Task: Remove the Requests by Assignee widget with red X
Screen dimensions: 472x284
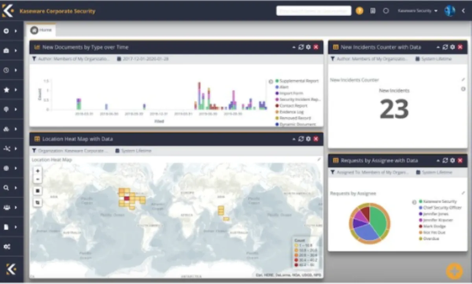Action: point(460,160)
